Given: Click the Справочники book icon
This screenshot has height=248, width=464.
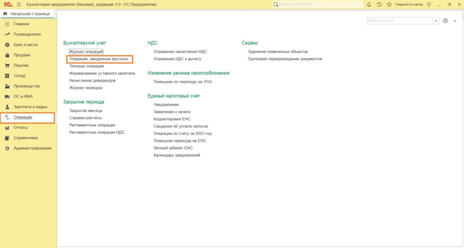Looking at the screenshot, I should pos(7,138).
